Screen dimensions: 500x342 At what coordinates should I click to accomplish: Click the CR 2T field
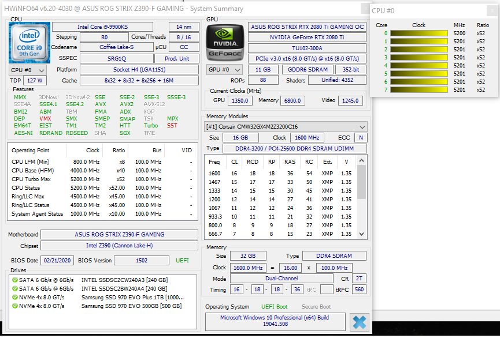pos(359,279)
